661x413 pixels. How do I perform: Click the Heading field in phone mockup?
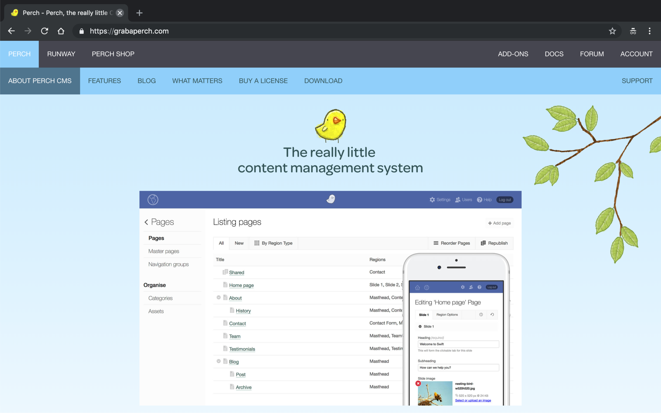pos(458,344)
